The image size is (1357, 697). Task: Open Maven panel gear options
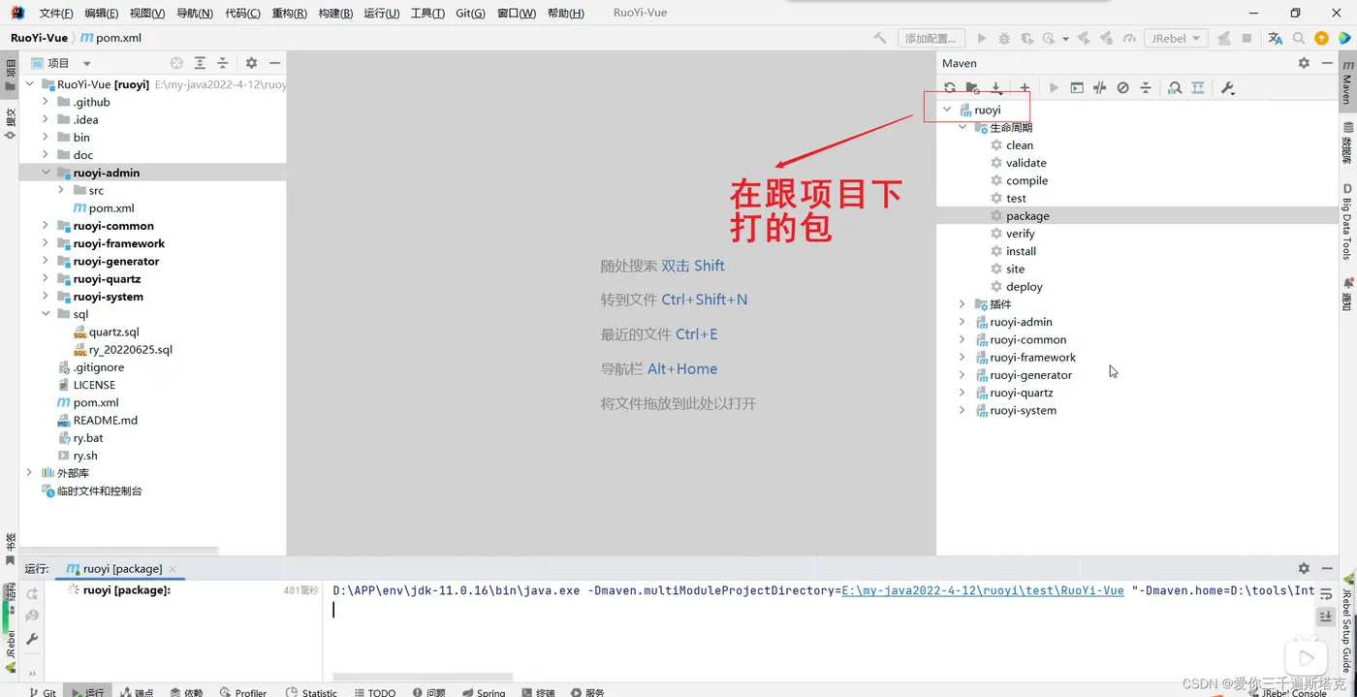click(1304, 63)
